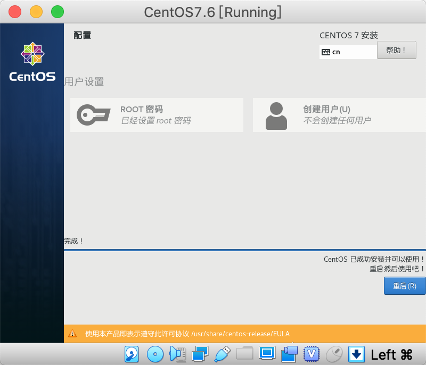Viewport: 426px width, 365px height.
Task: Click the 完成! status text
Action: pyautogui.click(x=73, y=241)
